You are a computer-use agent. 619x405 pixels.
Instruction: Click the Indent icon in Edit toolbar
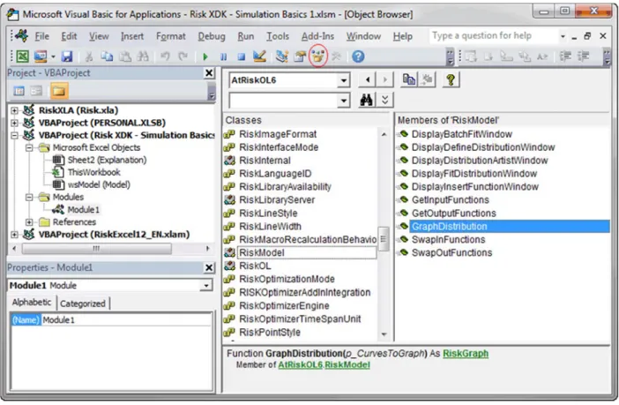(566, 56)
